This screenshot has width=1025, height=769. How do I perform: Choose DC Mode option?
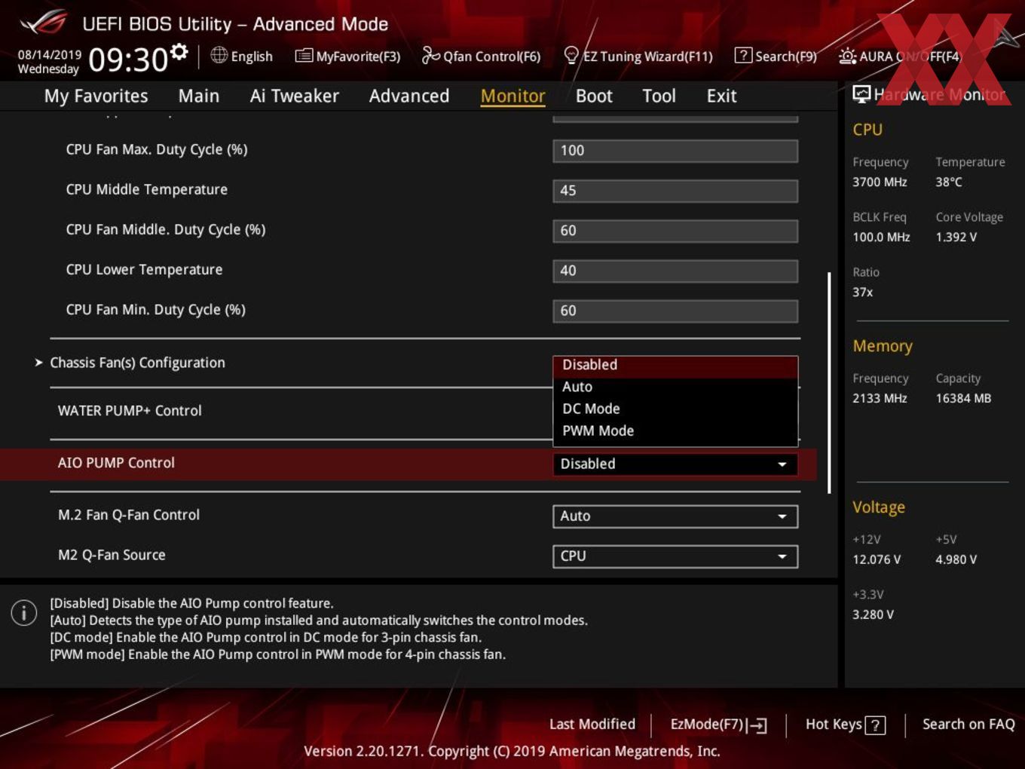[675, 409]
